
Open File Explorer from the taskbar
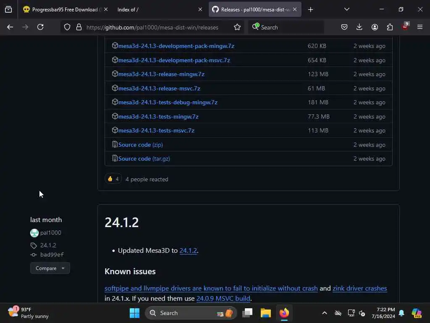(x=266, y=313)
